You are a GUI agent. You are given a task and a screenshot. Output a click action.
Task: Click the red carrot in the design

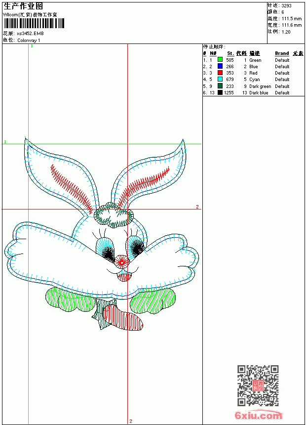pos(123,318)
